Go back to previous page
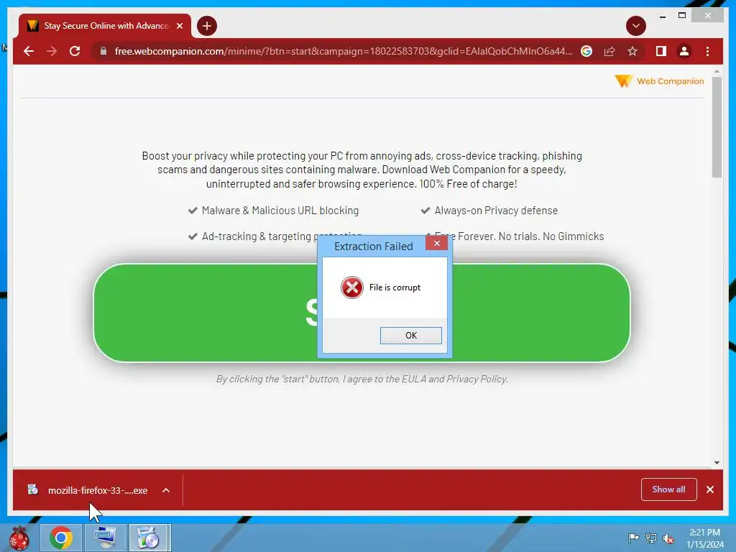Image resolution: width=736 pixels, height=552 pixels. tap(29, 51)
